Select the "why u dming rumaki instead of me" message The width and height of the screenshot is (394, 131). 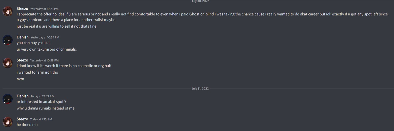(x=46, y=108)
